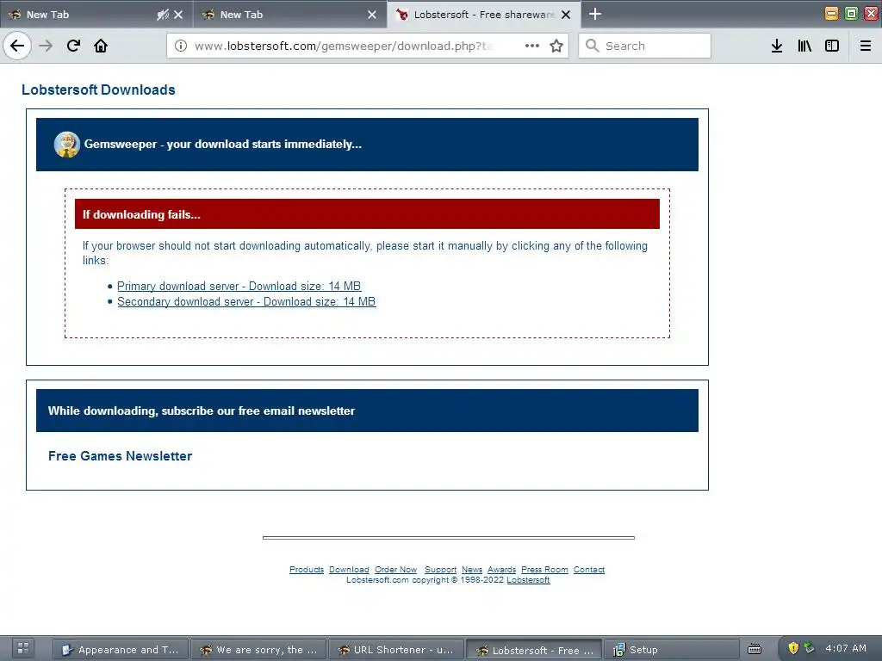Click the muted audio icon on first tab
This screenshot has width=882, height=661.
pyautogui.click(x=163, y=15)
